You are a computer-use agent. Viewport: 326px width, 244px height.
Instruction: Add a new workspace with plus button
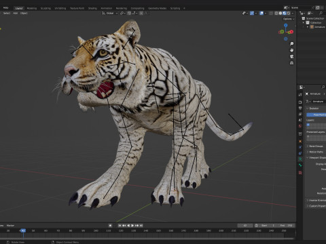(184, 8)
